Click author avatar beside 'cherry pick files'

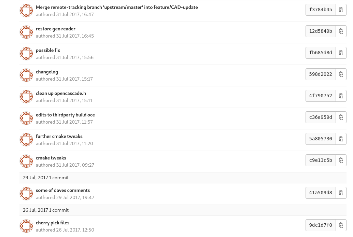pyautogui.click(x=26, y=226)
